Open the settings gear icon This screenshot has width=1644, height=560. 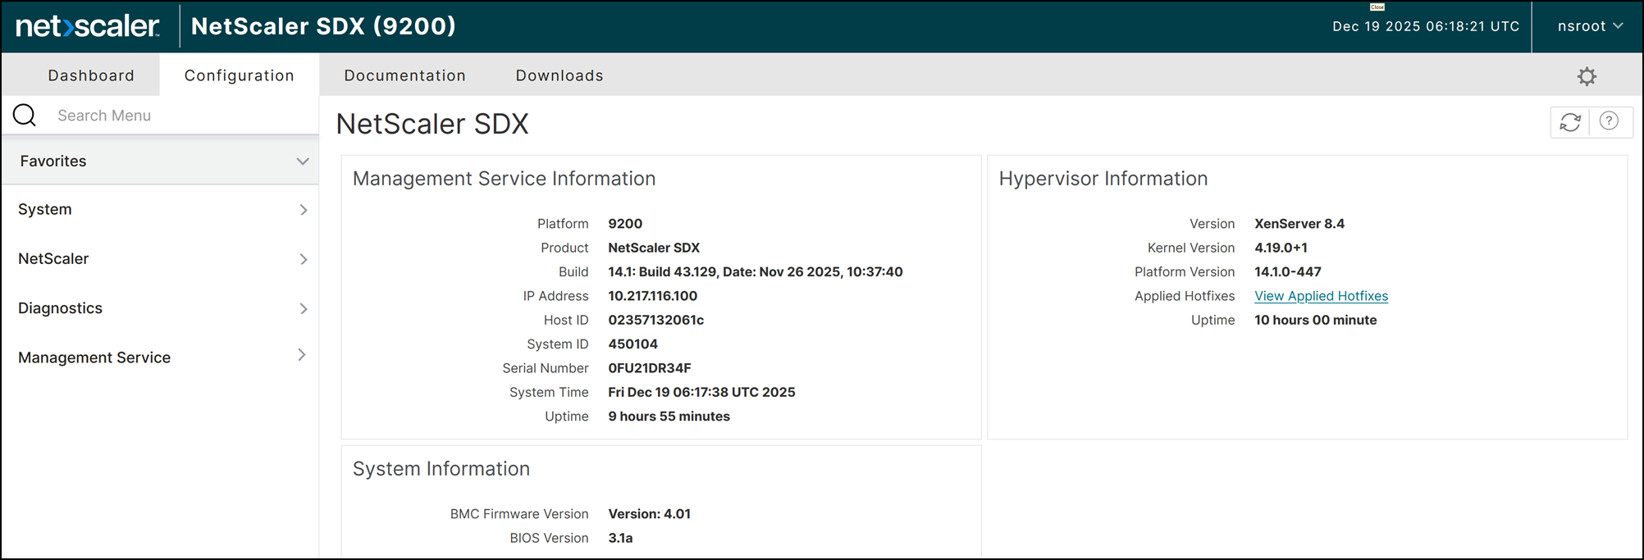pos(1587,76)
